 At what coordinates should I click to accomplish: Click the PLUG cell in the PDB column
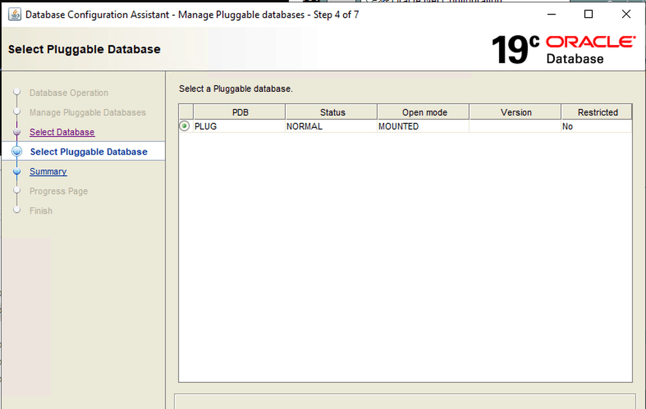(239, 126)
